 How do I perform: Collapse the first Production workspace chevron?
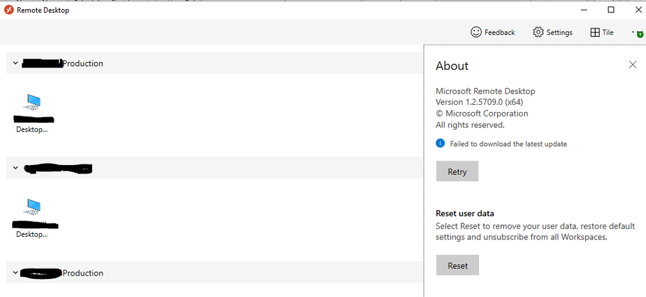(x=16, y=63)
